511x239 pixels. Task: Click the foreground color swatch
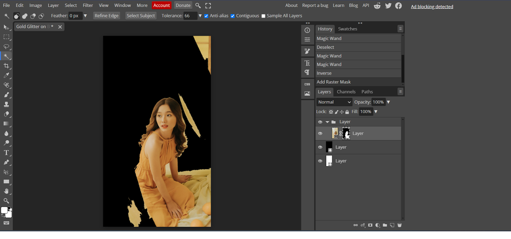(x=4, y=210)
